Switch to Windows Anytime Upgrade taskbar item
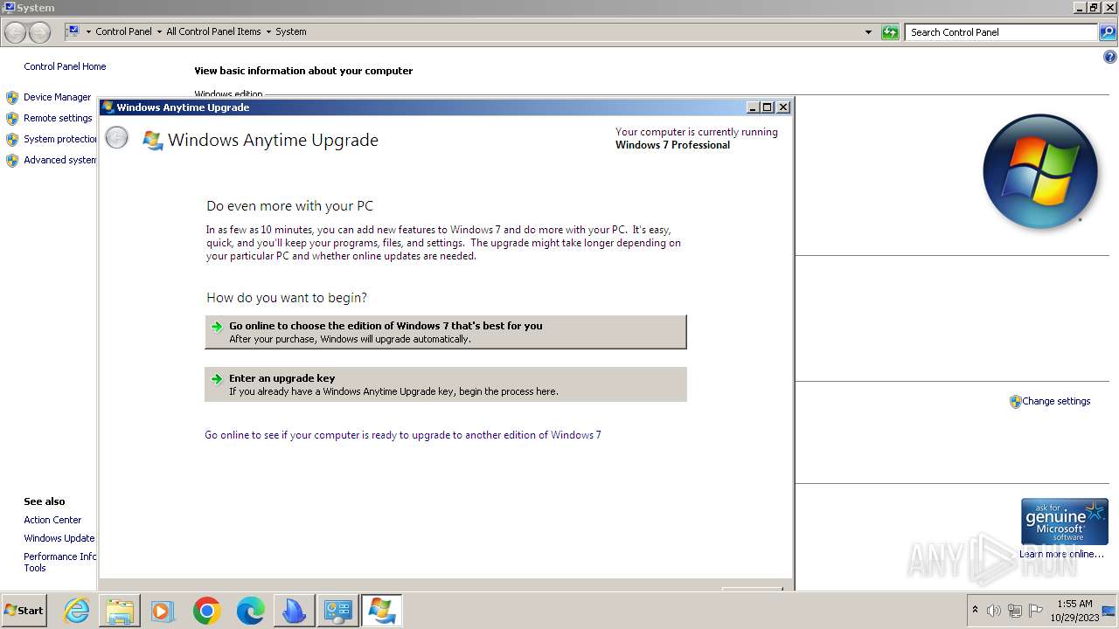Image resolution: width=1119 pixels, height=629 pixels. (x=381, y=611)
